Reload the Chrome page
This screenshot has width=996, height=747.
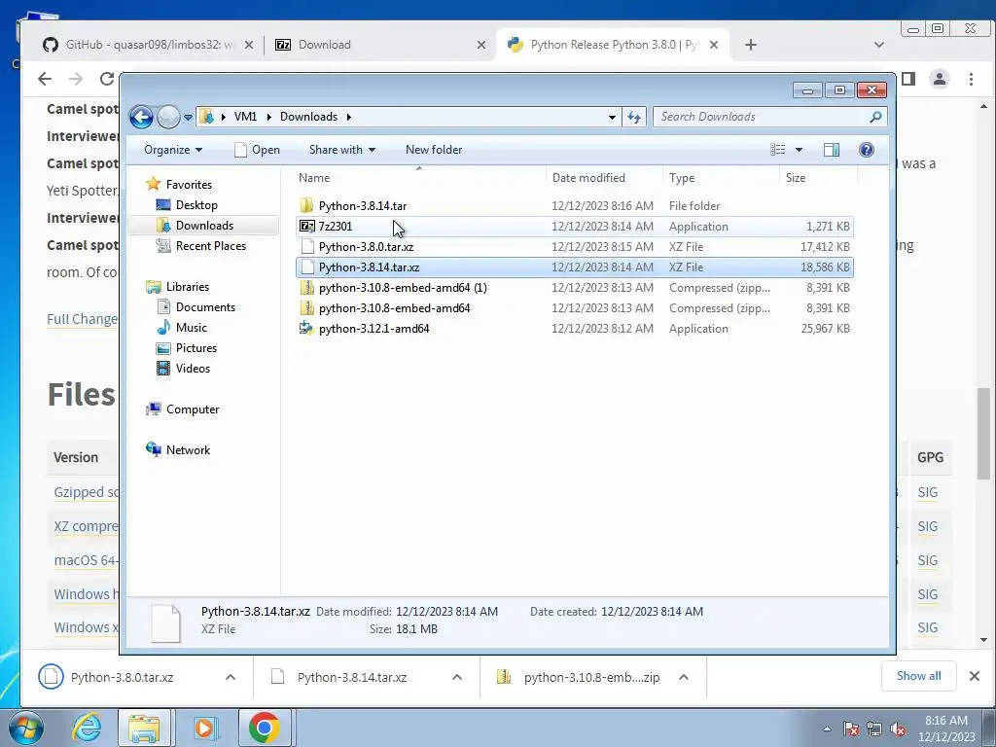[x=107, y=79]
